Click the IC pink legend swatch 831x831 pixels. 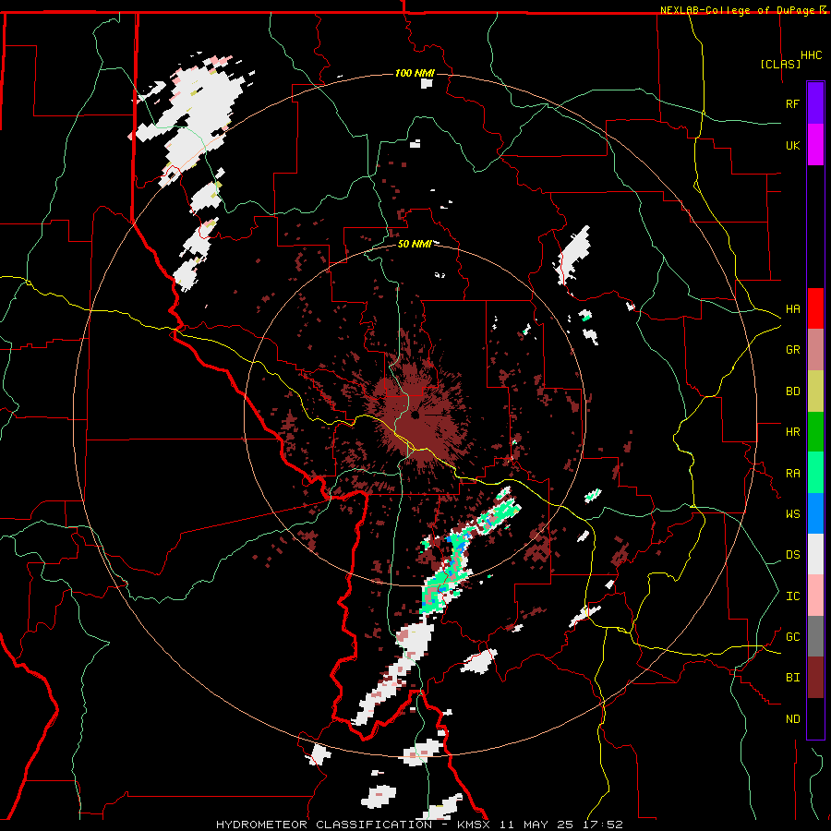[815, 596]
